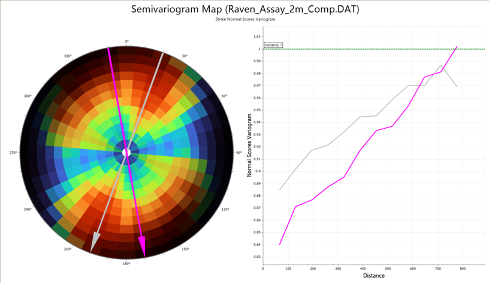Click the 0° angle label
The width and height of the screenshot is (489, 283).
pos(126,41)
